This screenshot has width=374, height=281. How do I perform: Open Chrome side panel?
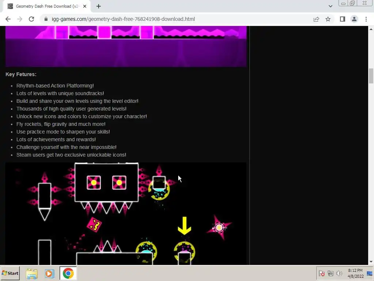click(x=343, y=19)
